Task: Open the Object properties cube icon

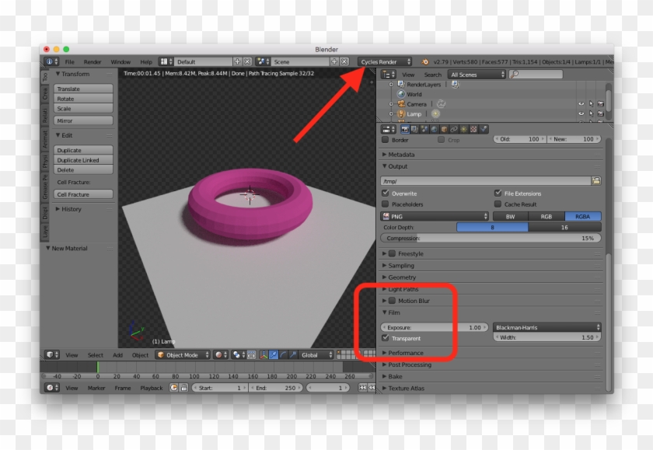Action: point(443,129)
